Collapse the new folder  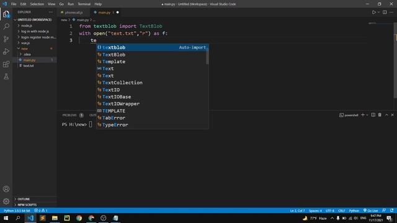click(x=24, y=48)
